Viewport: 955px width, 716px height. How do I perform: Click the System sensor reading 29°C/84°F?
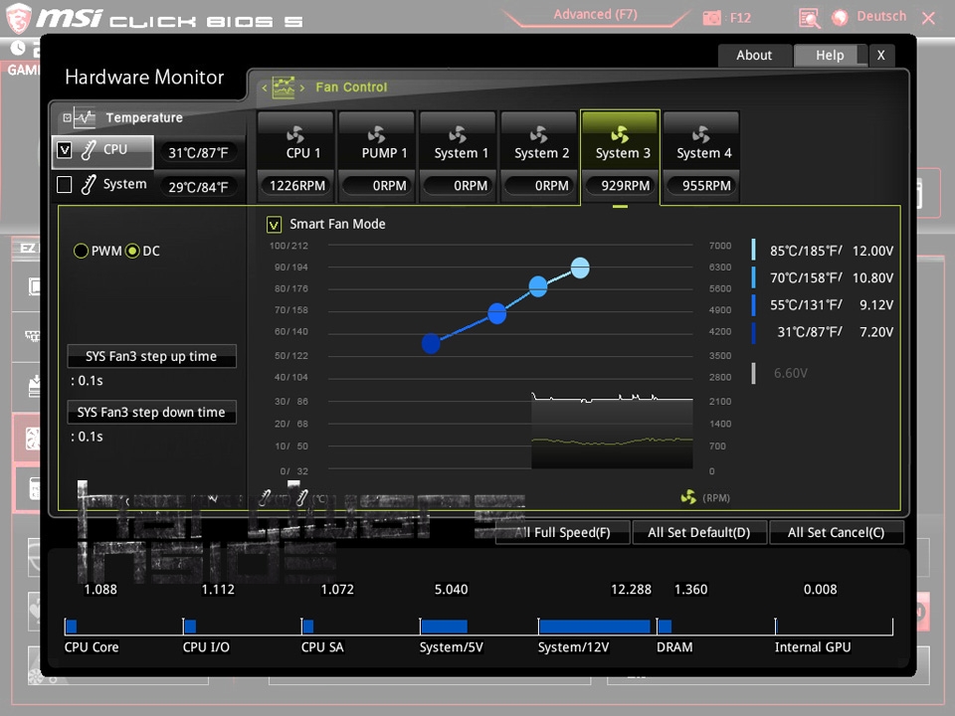(199, 188)
